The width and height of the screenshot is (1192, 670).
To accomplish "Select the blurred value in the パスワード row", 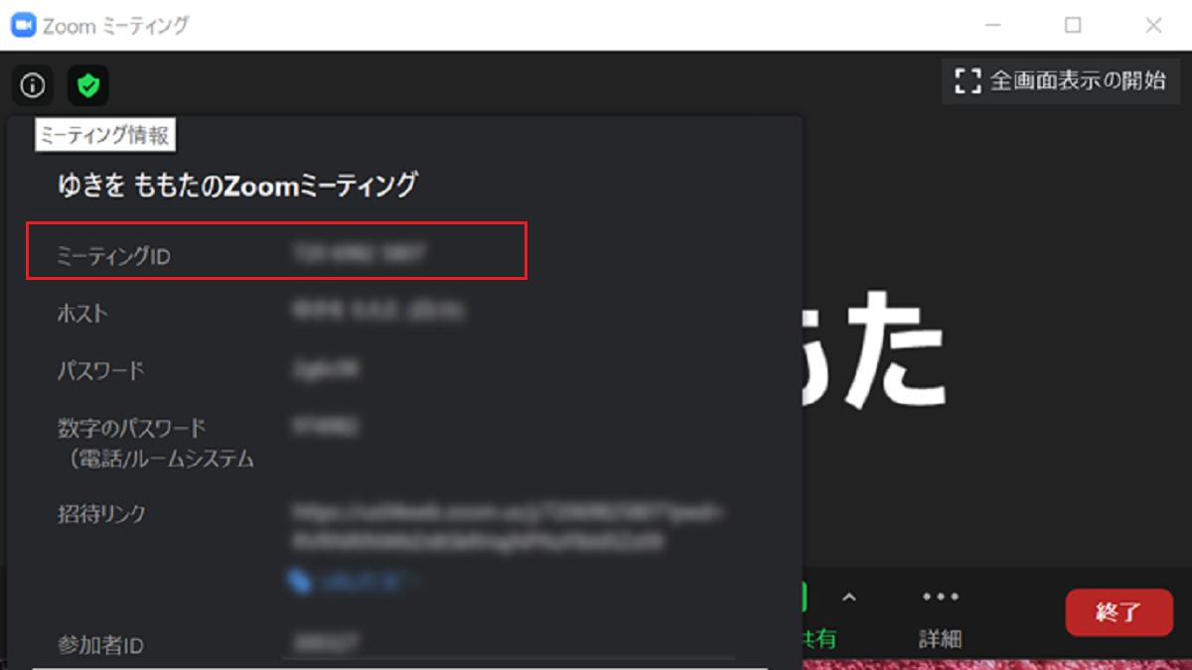I will 326,370.
